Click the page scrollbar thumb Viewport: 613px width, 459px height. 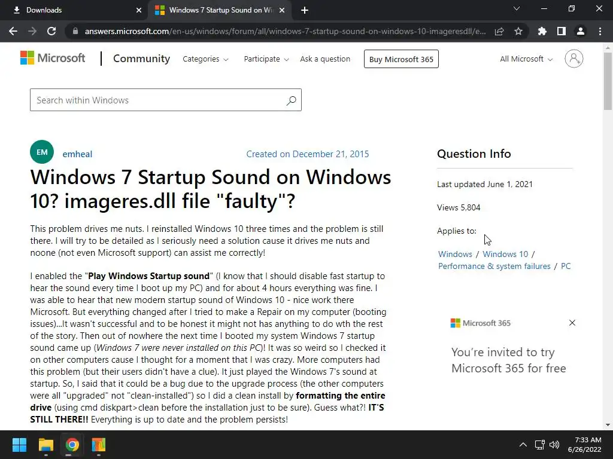click(608, 81)
